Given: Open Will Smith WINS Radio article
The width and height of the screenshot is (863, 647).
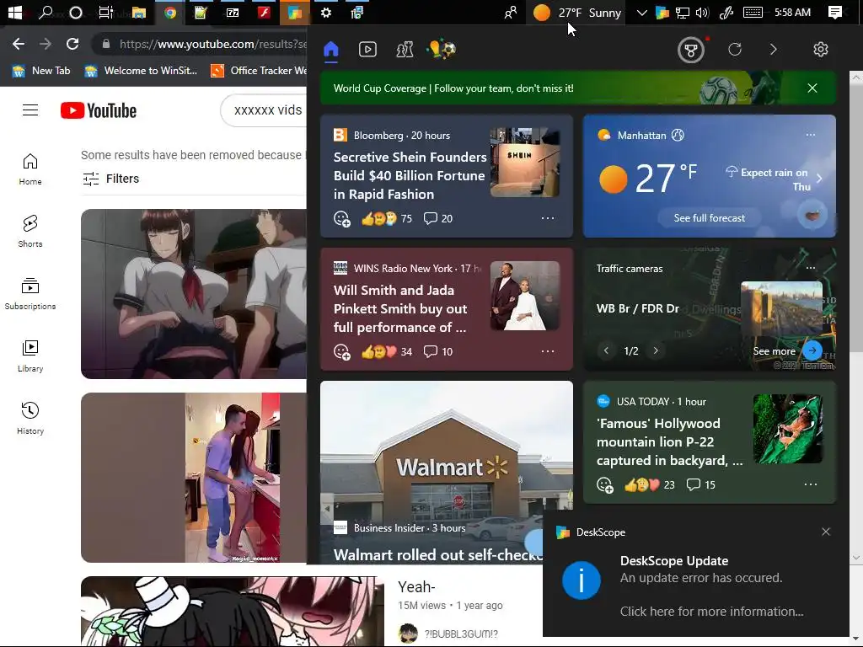Looking at the screenshot, I should click(400, 308).
